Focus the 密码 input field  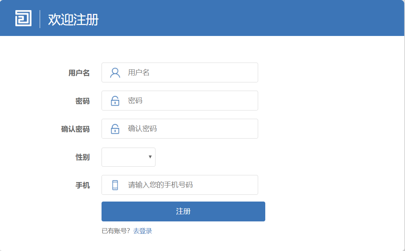point(191,101)
